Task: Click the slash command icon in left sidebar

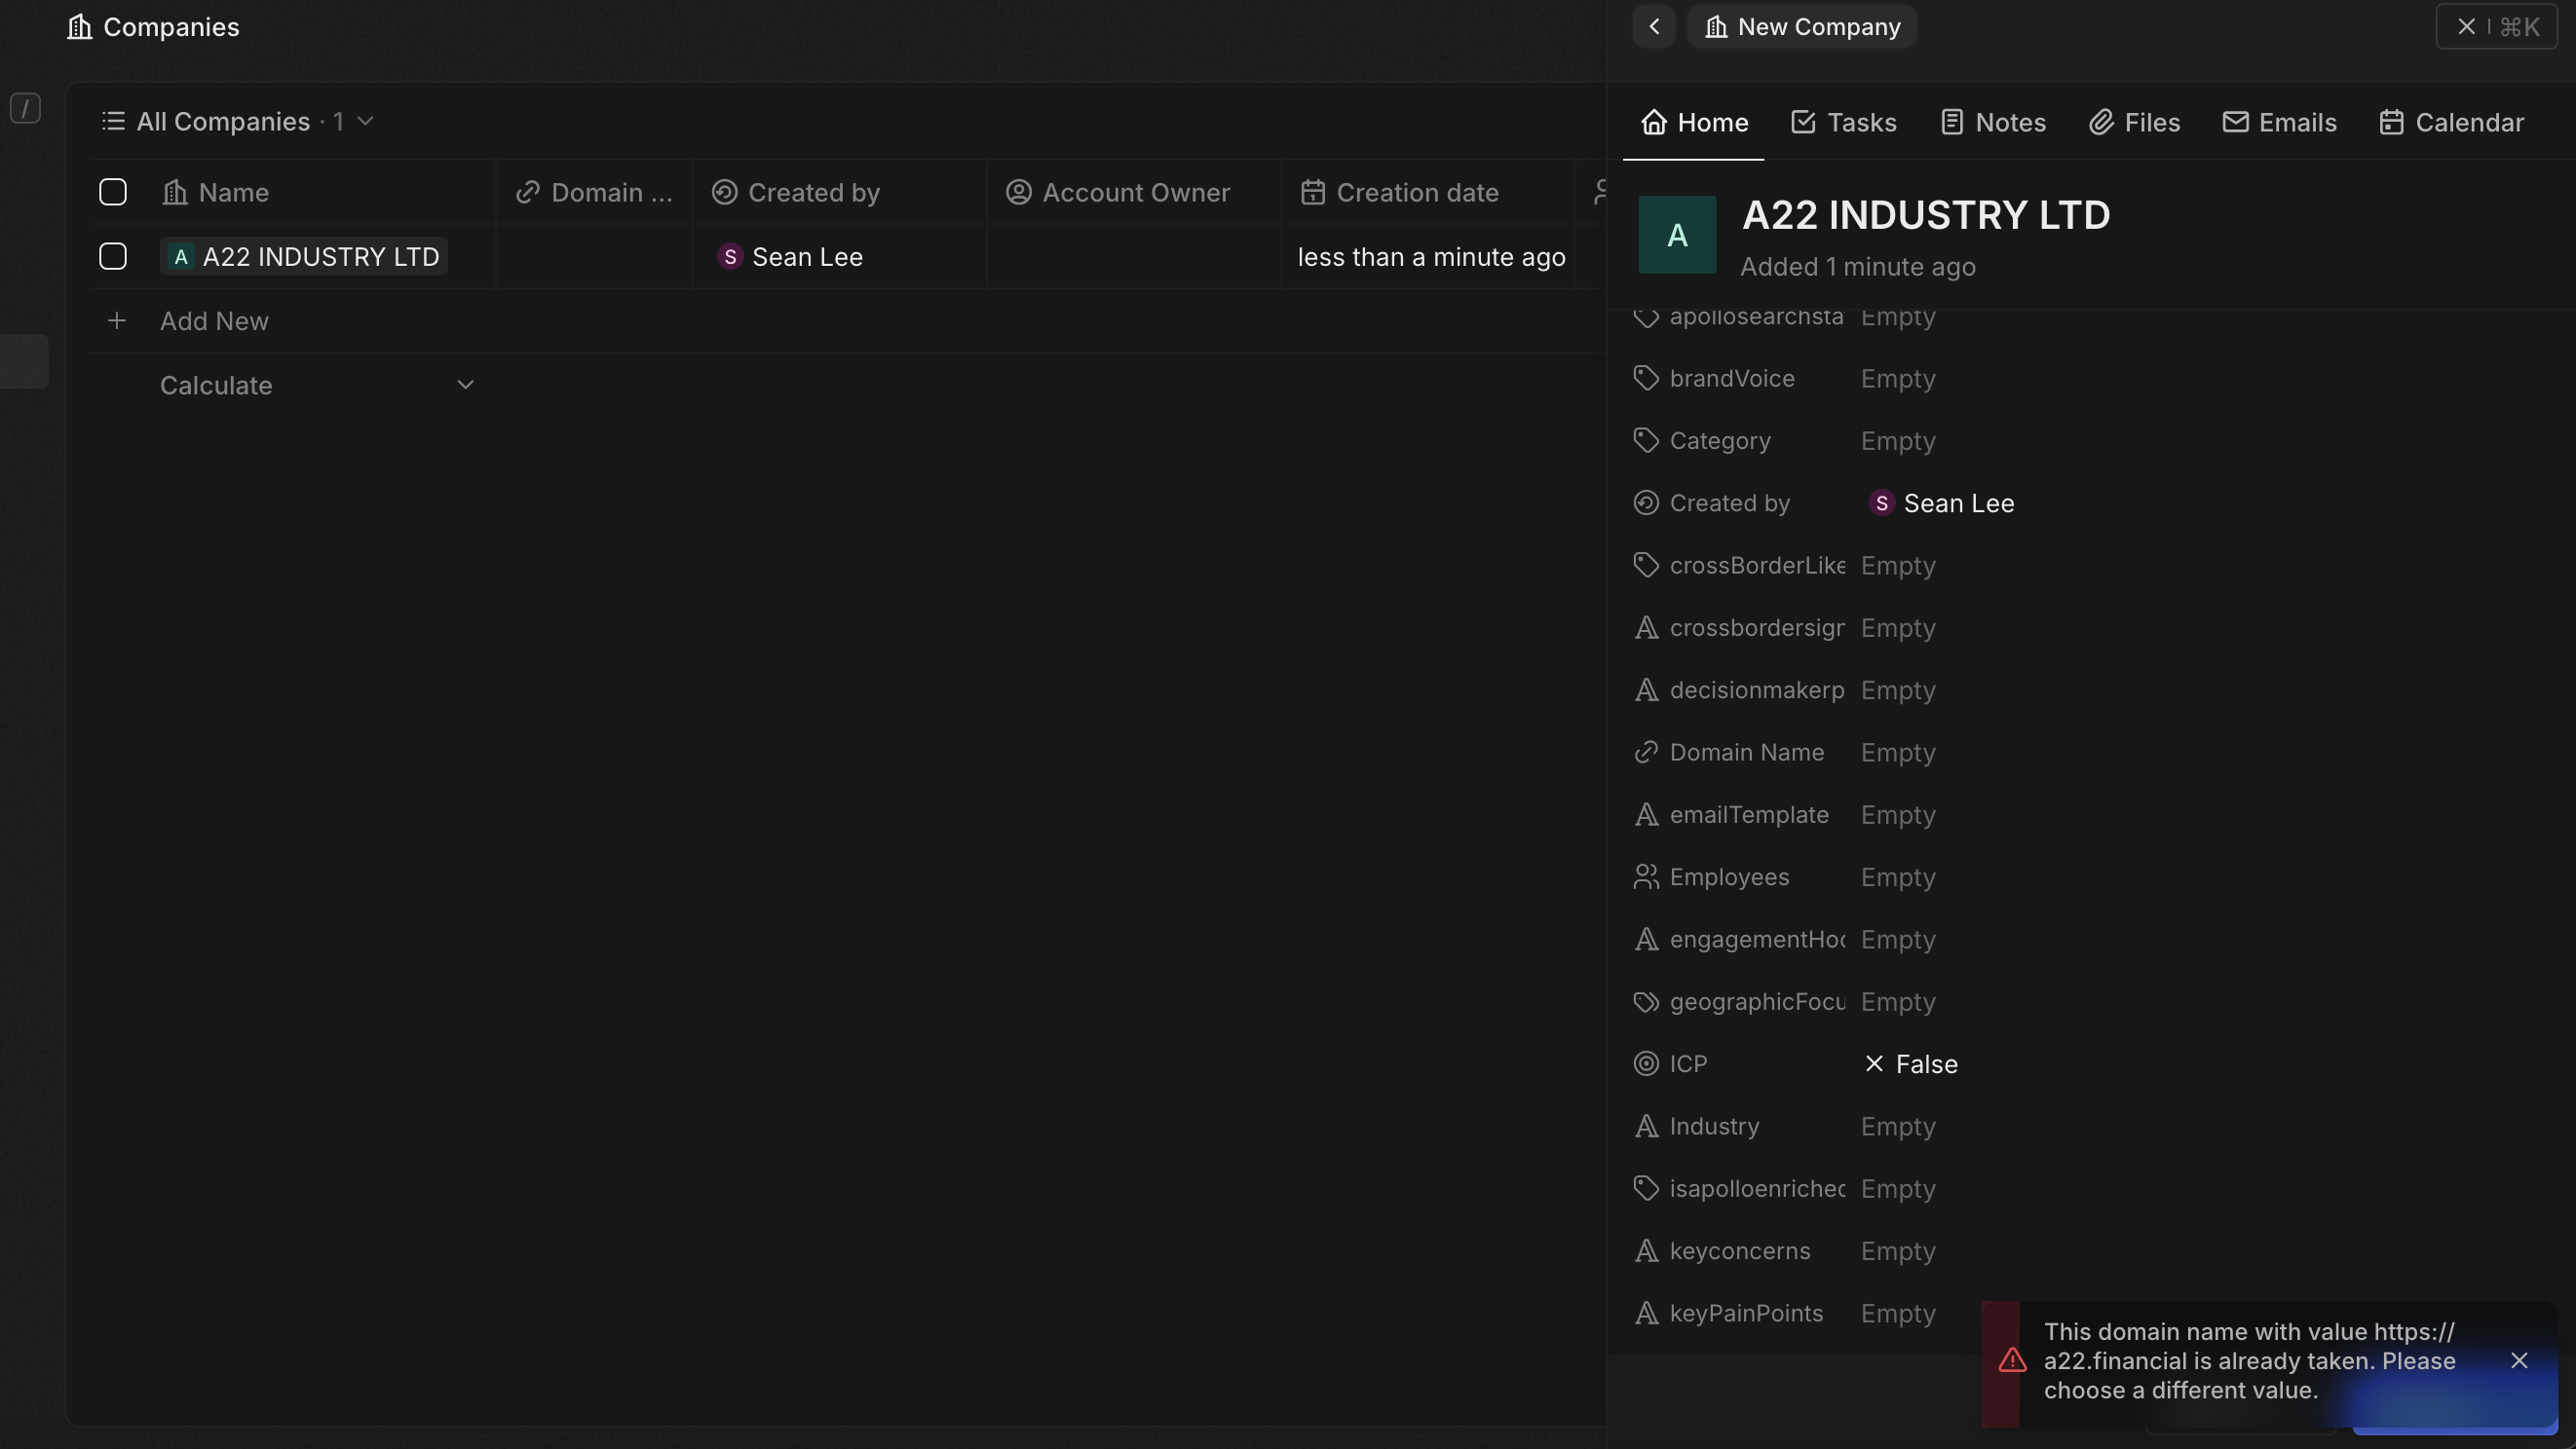Action: [x=25, y=107]
